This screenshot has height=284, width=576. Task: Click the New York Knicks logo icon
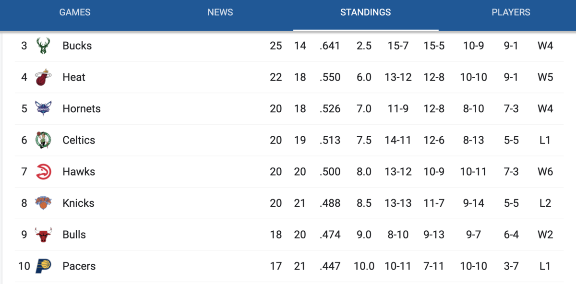(x=43, y=203)
